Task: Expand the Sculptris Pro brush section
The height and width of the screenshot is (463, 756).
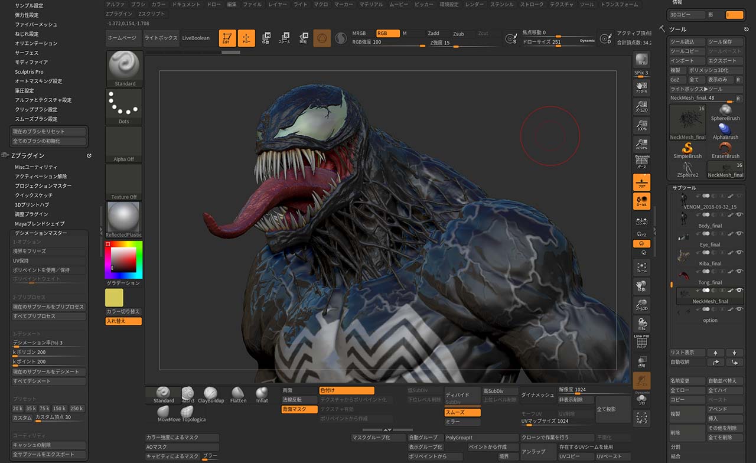Action: [x=29, y=71]
